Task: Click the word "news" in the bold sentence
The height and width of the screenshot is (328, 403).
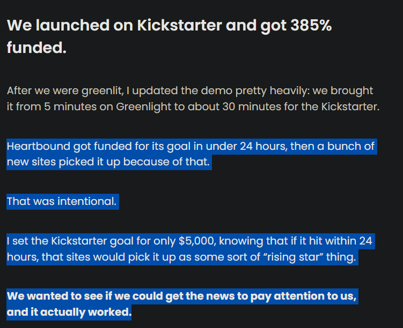Action: click(x=230, y=296)
